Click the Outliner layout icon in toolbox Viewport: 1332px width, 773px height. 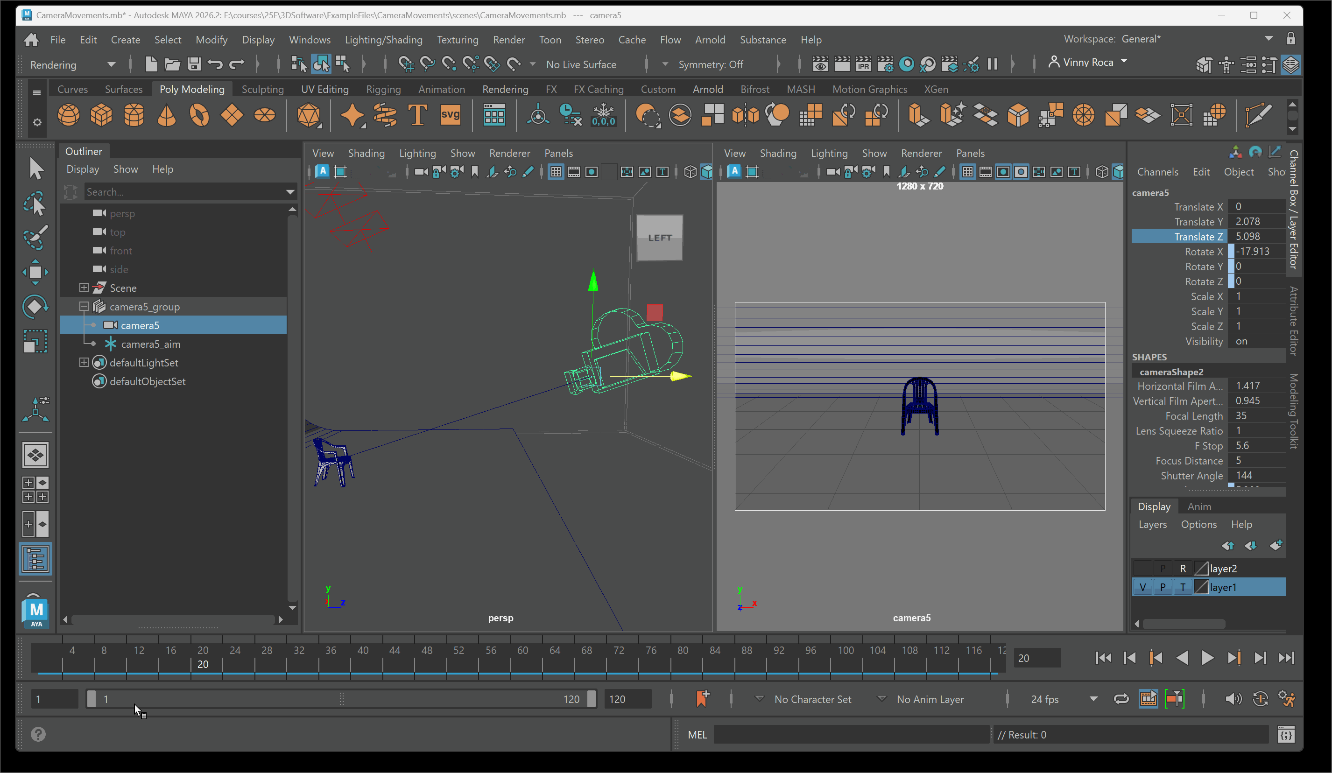point(35,558)
